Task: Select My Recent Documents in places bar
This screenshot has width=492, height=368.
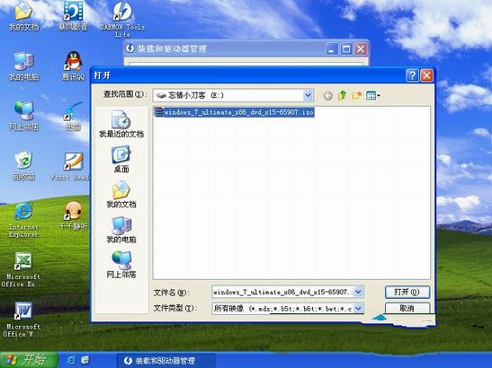Action: (x=121, y=125)
